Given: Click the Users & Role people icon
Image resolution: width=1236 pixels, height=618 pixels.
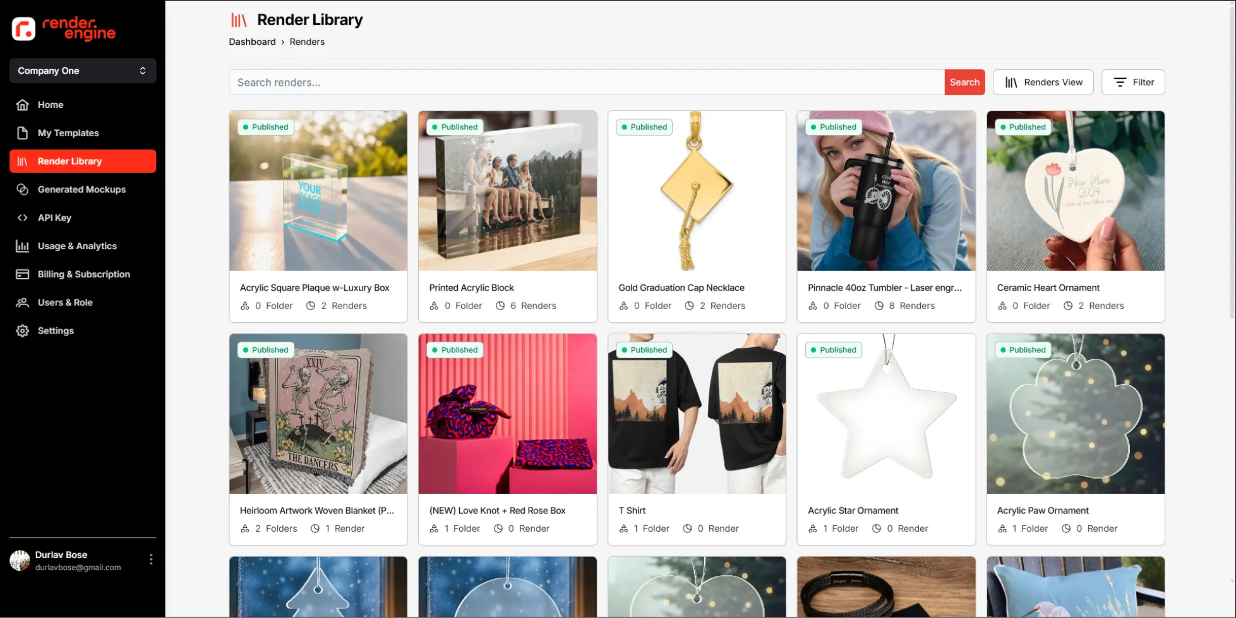Looking at the screenshot, I should pos(23,303).
